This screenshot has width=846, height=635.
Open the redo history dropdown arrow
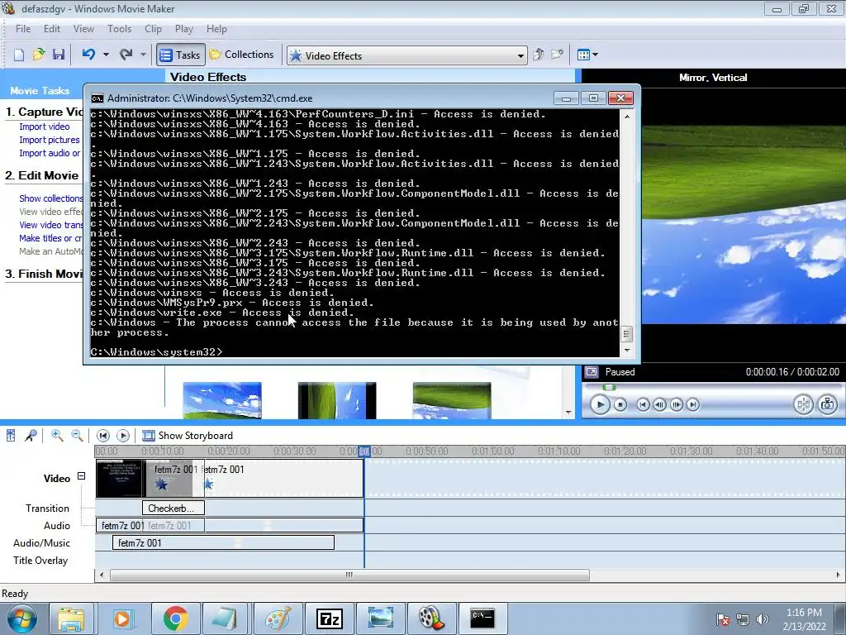[x=143, y=55]
